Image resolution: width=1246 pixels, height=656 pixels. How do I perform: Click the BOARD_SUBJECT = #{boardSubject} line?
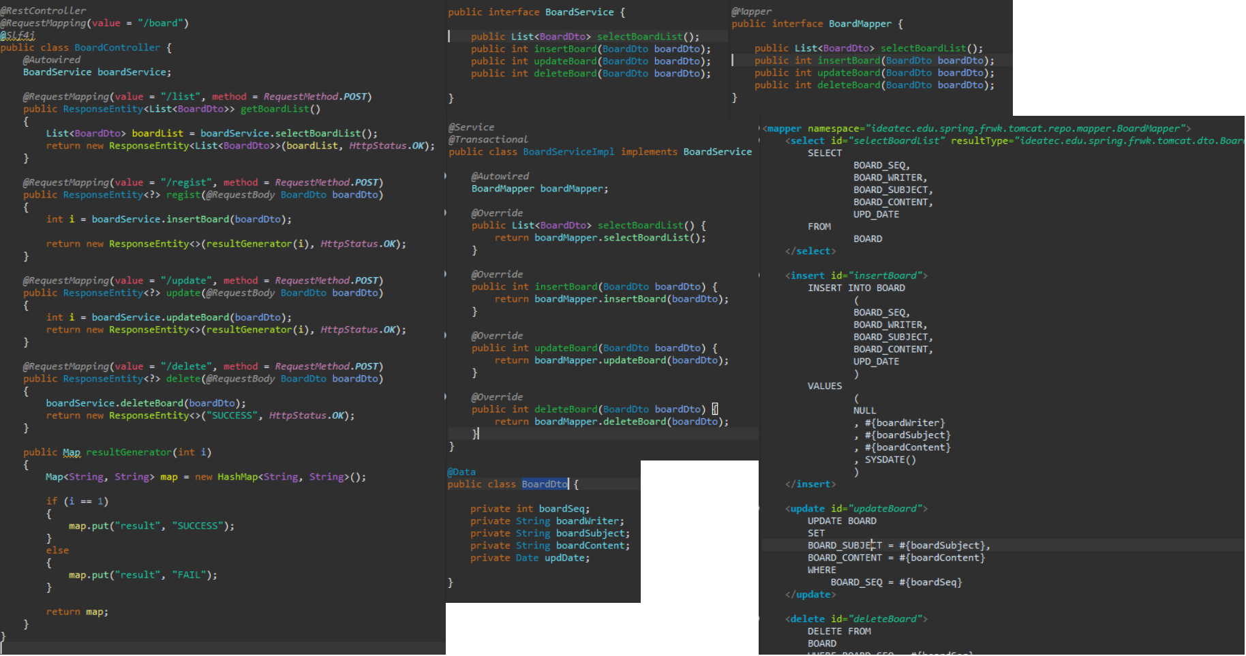(899, 546)
